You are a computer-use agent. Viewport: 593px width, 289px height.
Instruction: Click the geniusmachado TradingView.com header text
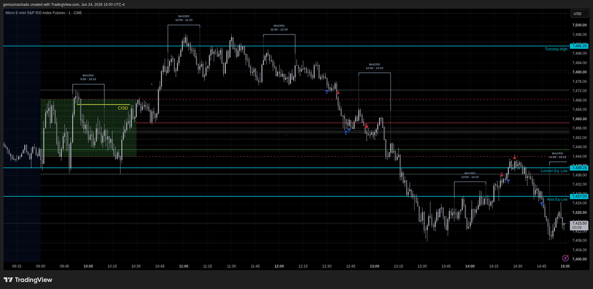(64, 4)
